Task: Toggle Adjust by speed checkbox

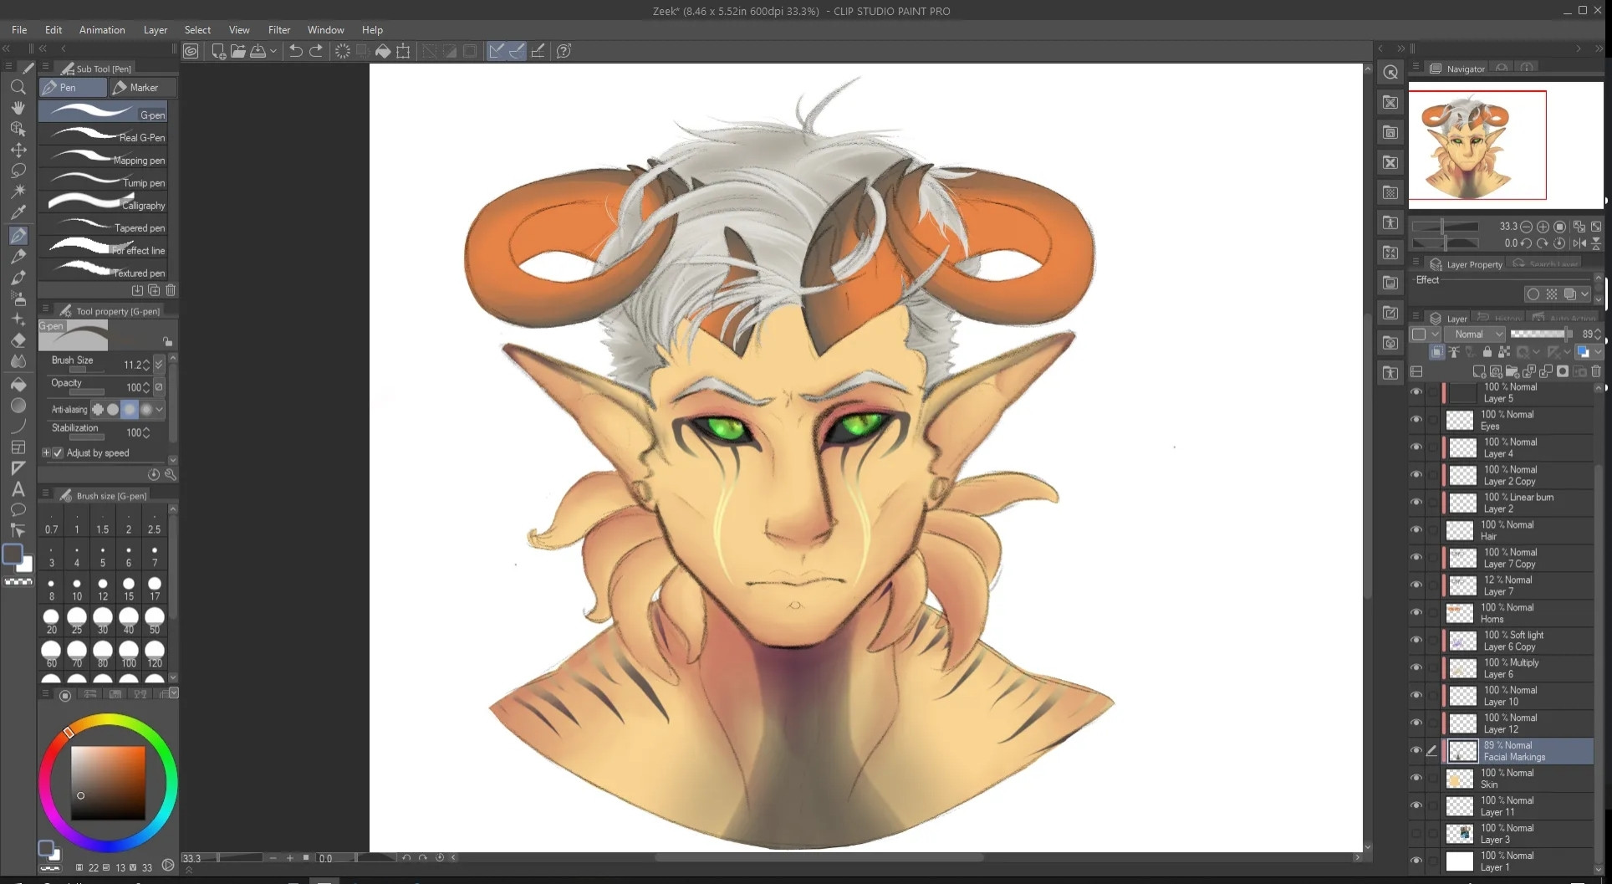Action: (x=58, y=452)
